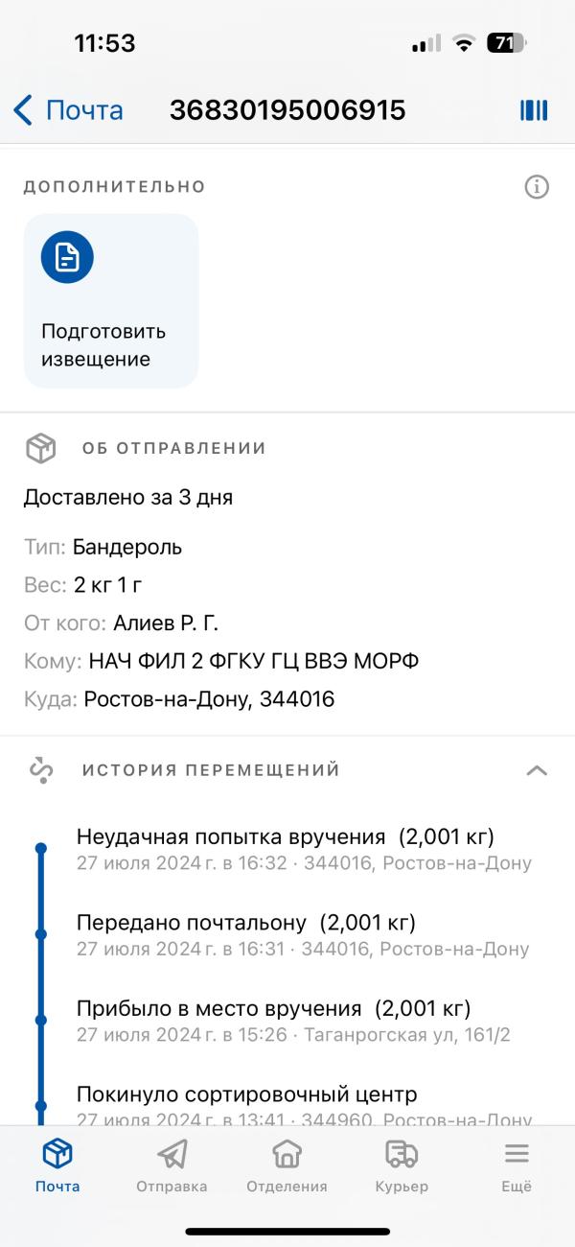The image size is (575, 1247).
Task: Select the Подготовить извещение document icon
Action: coord(65,256)
